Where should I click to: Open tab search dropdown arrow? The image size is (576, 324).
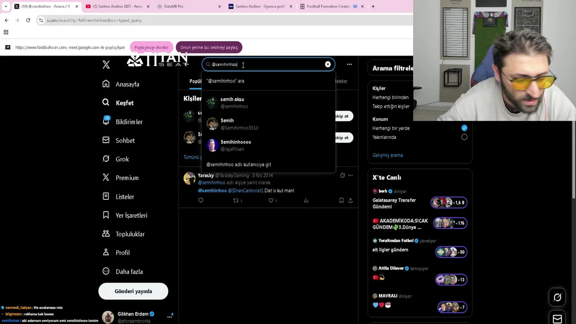click(x=5, y=6)
